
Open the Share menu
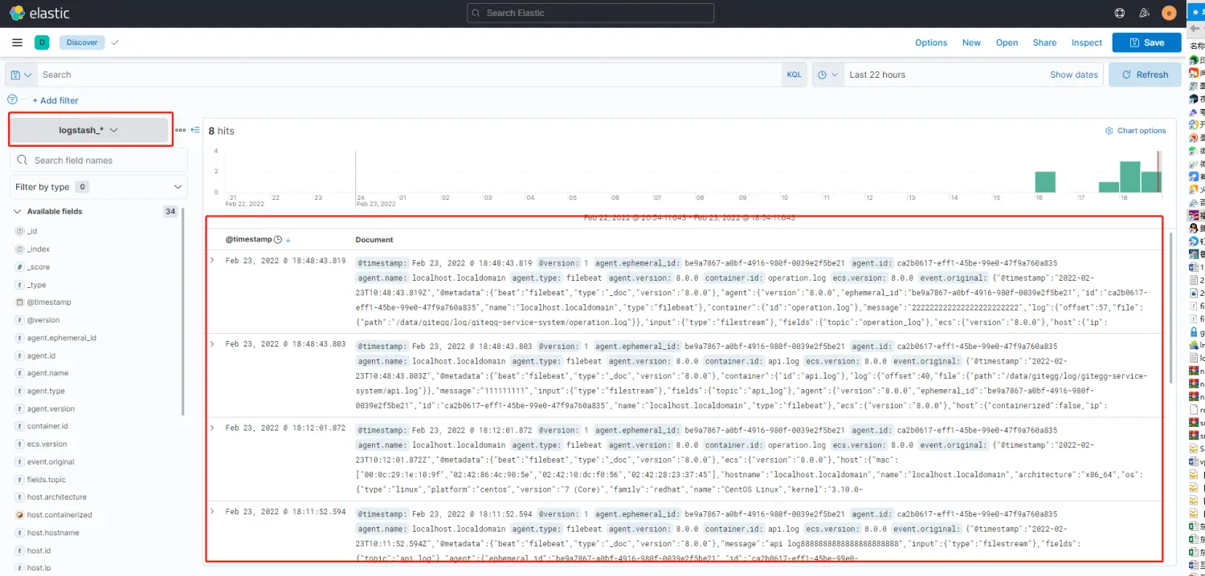point(1044,43)
